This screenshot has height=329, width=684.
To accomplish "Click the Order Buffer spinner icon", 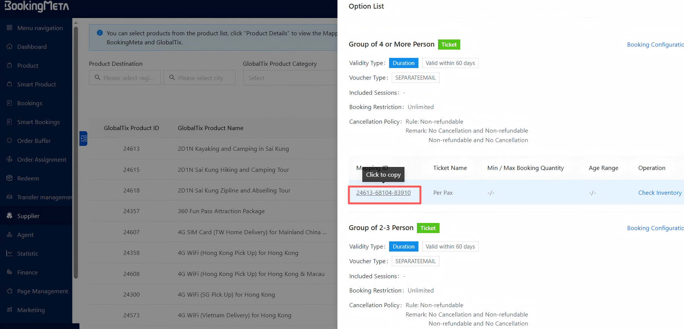I will pos(9,141).
